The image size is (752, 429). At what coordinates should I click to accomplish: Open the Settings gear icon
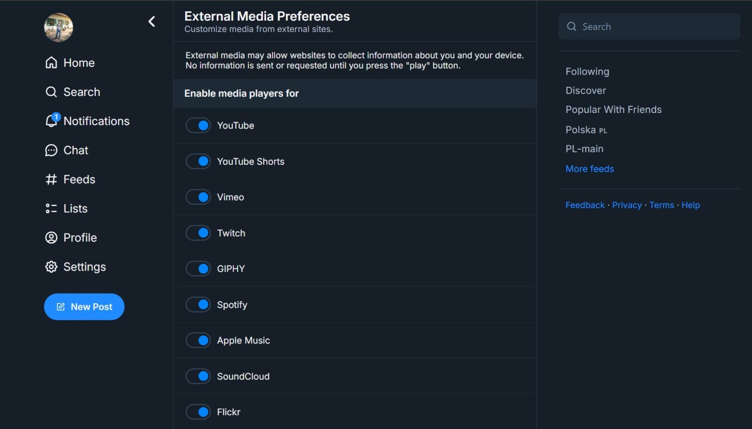point(51,267)
